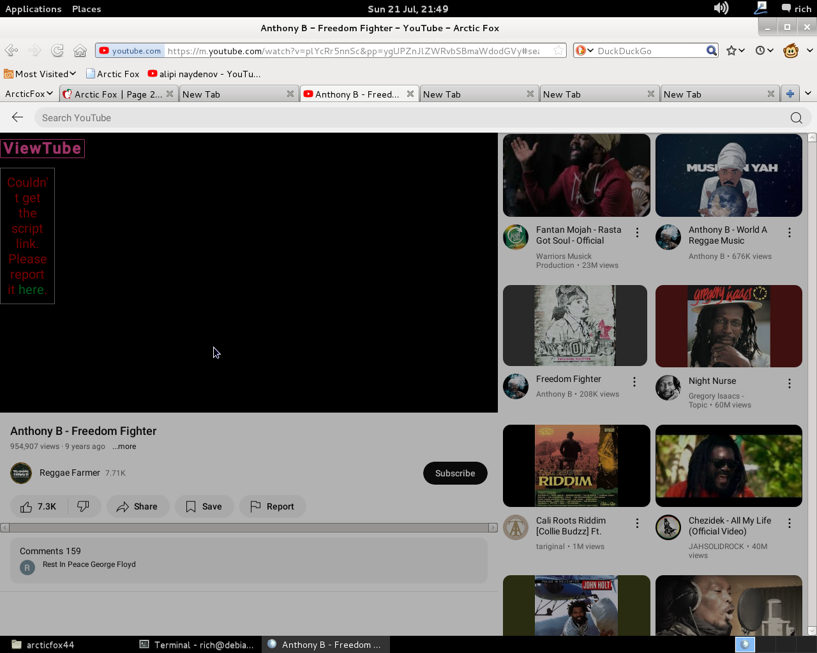Open options menu for Cali Roots Riddim
817x653 pixels.
(637, 523)
